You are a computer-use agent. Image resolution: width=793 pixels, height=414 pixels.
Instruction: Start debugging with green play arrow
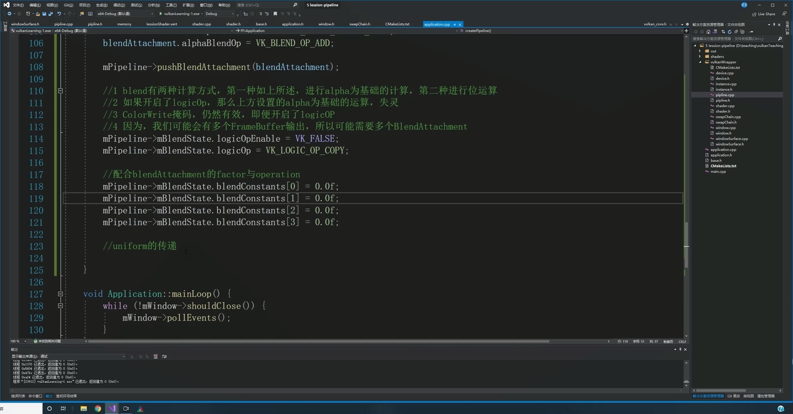161,14
